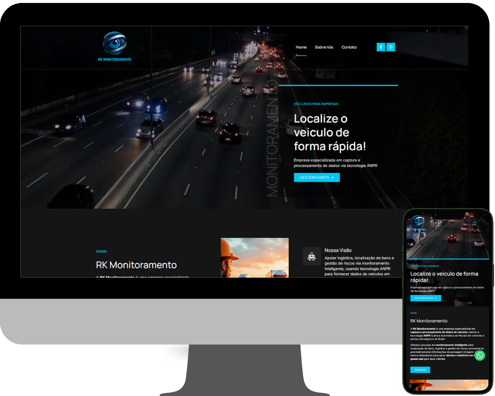This screenshot has width=495, height=396.
Task: Click the desktop RK Monitoramento section title
Action: point(136,265)
